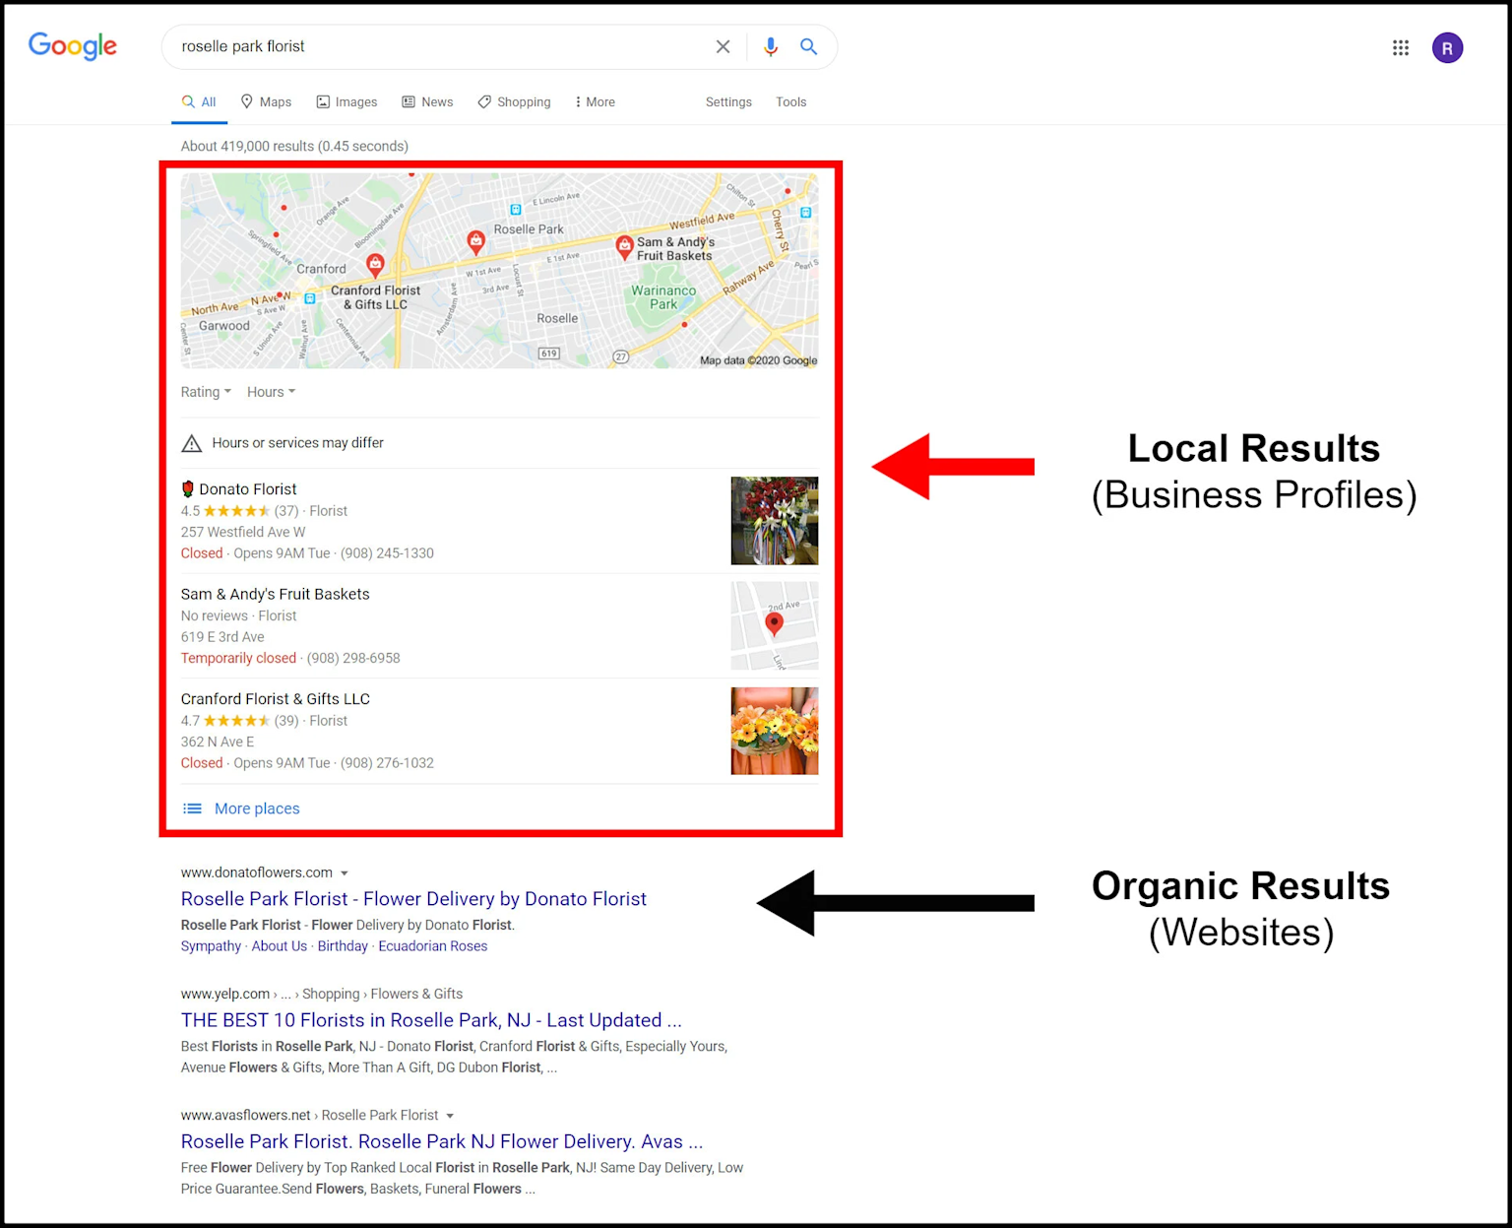
Task: Click the Google logo
Action: pyautogui.click(x=73, y=45)
